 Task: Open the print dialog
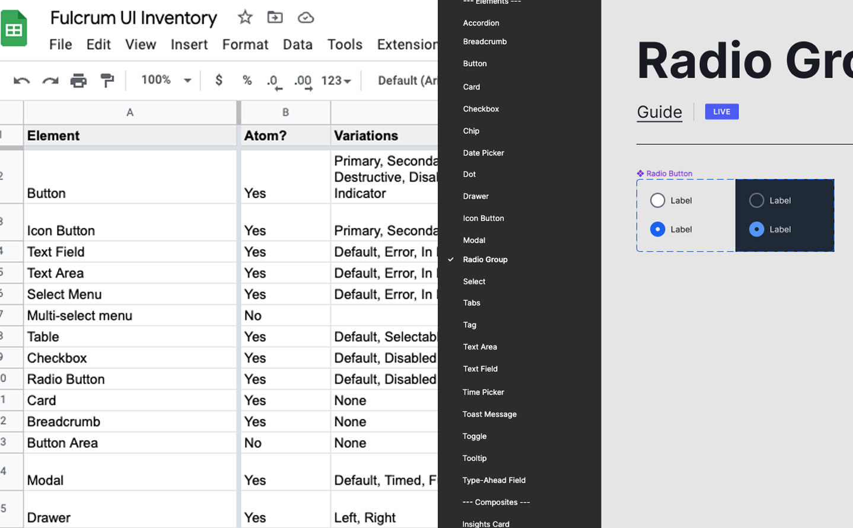(78, 80)
